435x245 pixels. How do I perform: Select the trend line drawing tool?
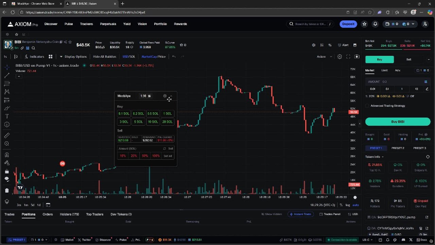pyautogui.click(x=7, y=76)
